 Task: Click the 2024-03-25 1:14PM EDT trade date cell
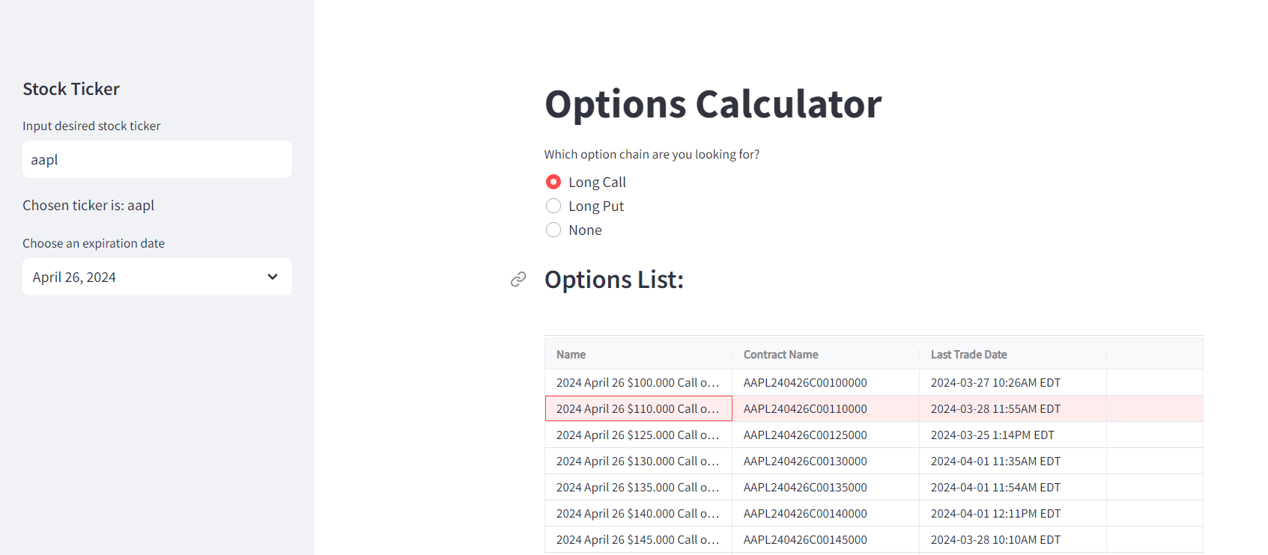pos(992,435)
